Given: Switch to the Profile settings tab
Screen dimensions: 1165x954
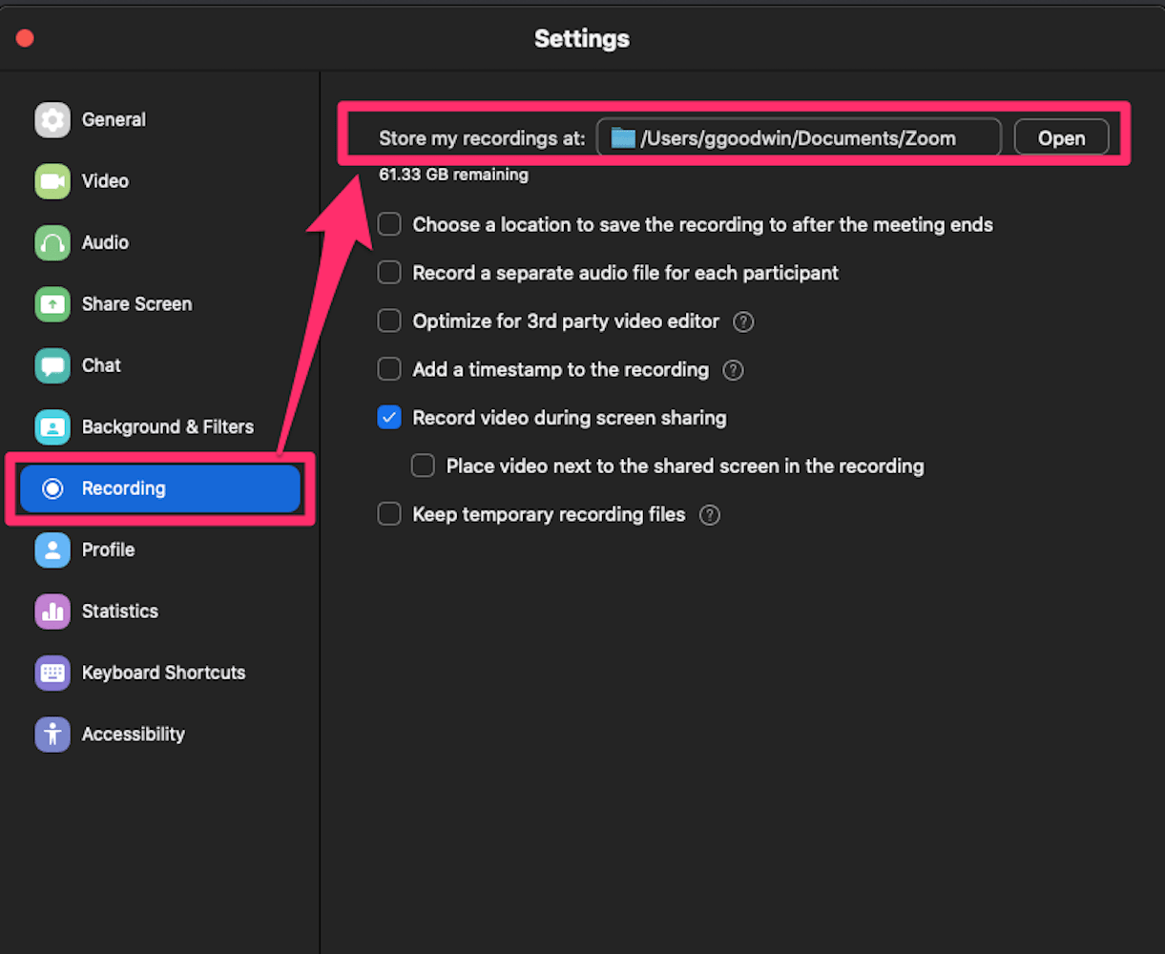Looking at the screenshot, I should 108,550.
